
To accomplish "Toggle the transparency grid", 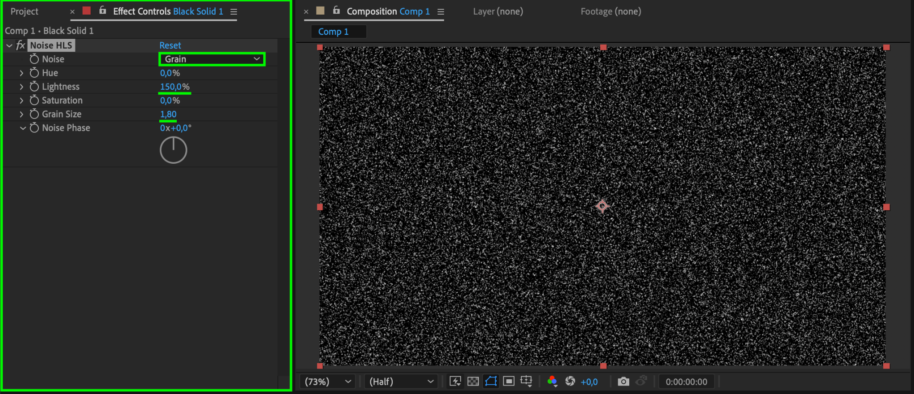I will coord(473,382).
